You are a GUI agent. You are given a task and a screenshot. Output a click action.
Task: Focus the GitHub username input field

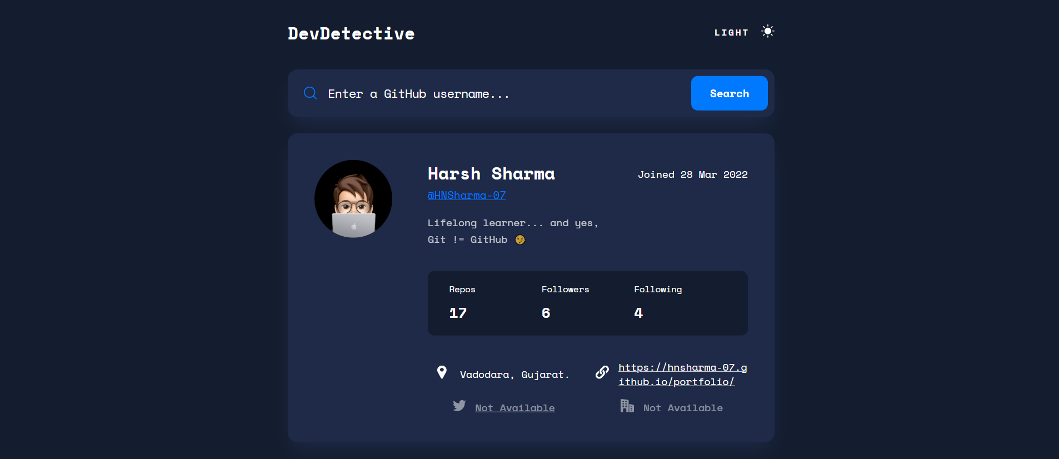[500, 94]
